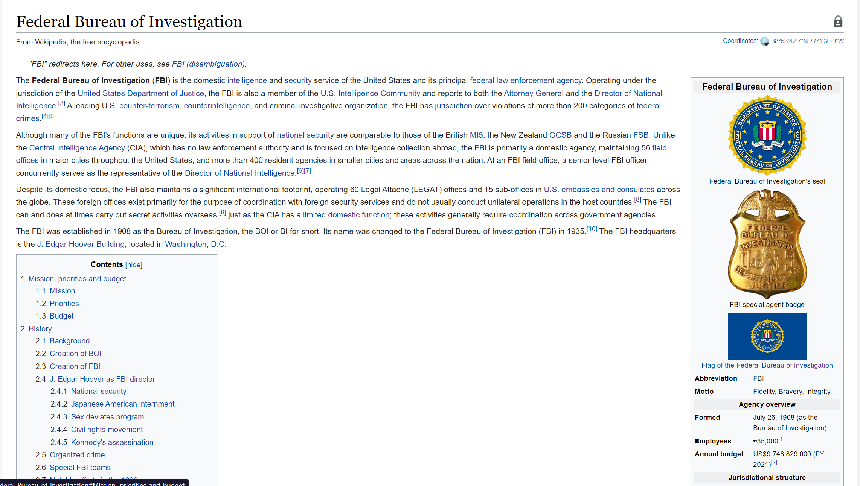Open Central Intelligence Agency link
Viewport: 860px width, 486px height.
point(77,148)
